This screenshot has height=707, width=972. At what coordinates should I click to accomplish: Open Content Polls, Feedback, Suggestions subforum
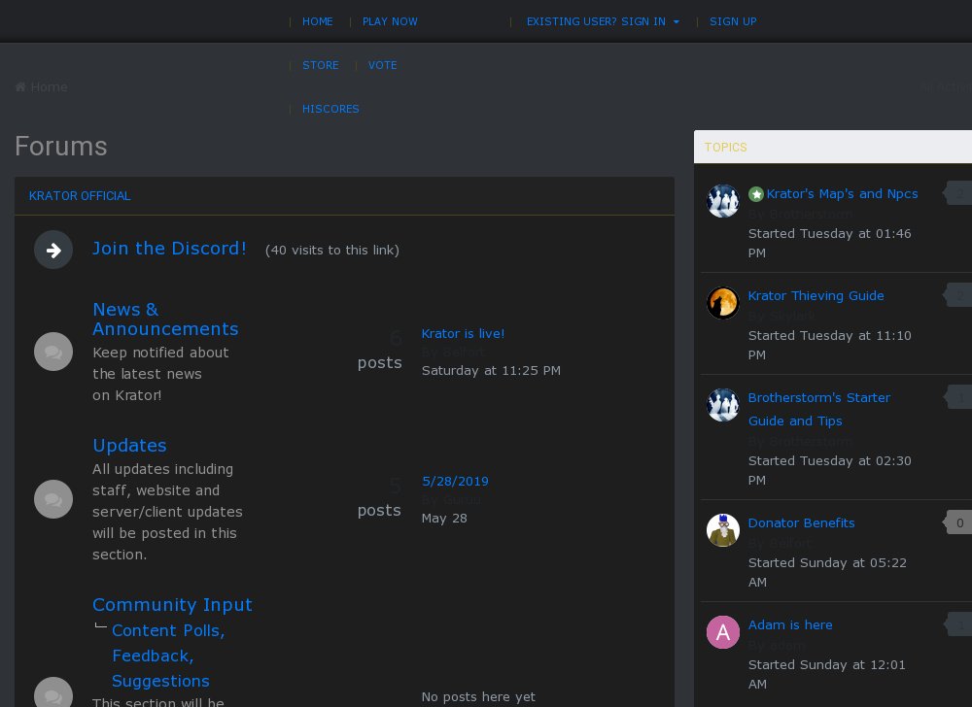point(167,656)
